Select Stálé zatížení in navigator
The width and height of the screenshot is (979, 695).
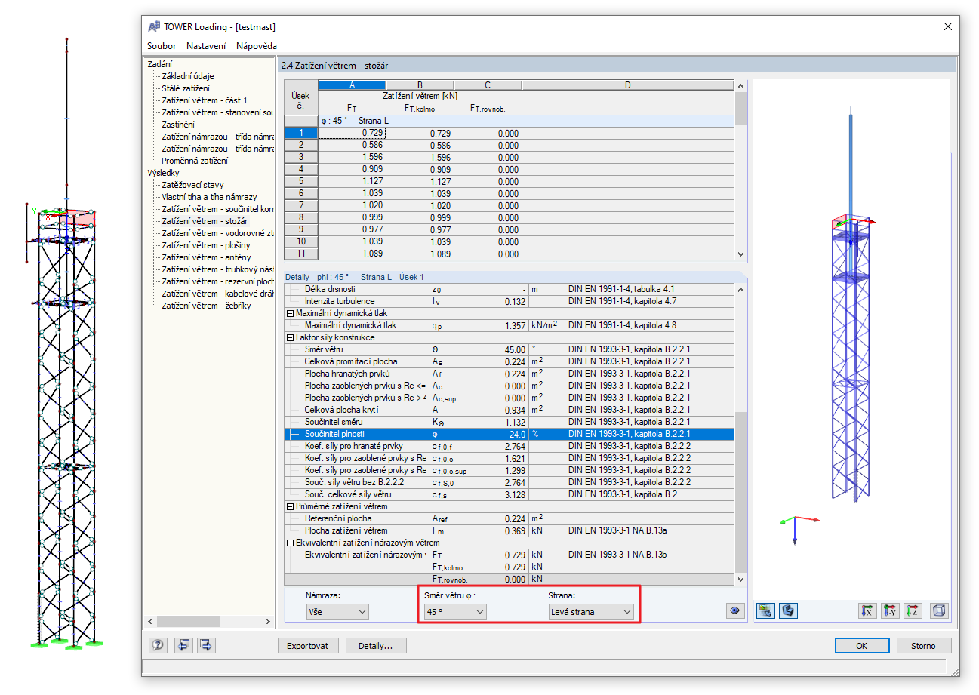tap(186, 88)
